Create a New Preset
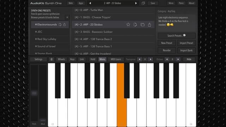 [x=167, y=43]
